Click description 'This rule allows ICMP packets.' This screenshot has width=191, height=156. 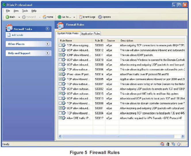click(137, 55)
